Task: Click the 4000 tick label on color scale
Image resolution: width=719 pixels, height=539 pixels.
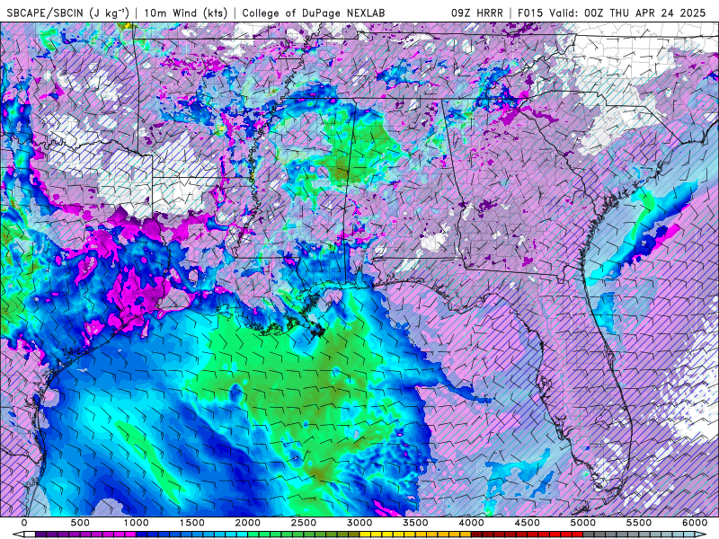Action: (471, 523)
